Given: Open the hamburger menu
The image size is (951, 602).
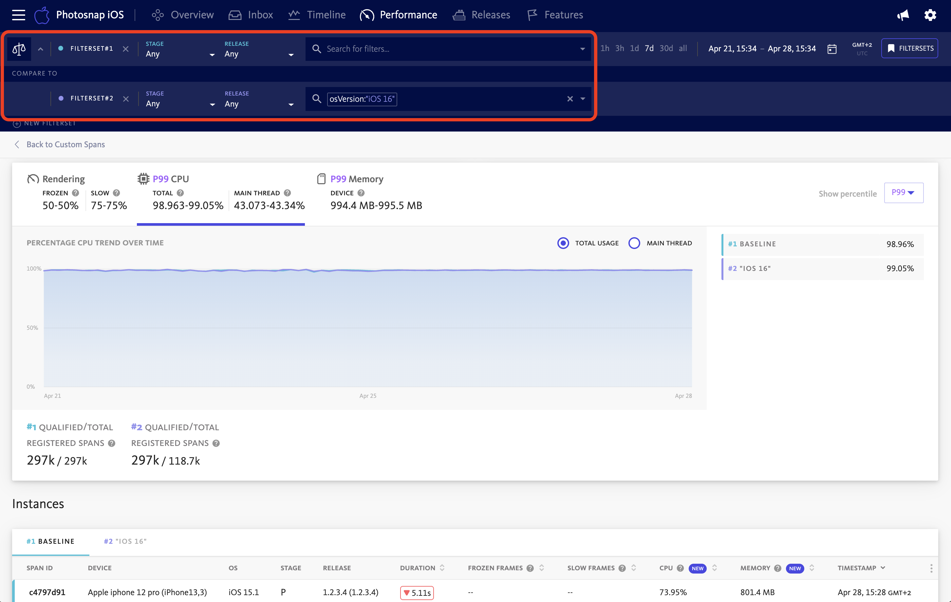Looking at the screenshot, I should 19,15.
